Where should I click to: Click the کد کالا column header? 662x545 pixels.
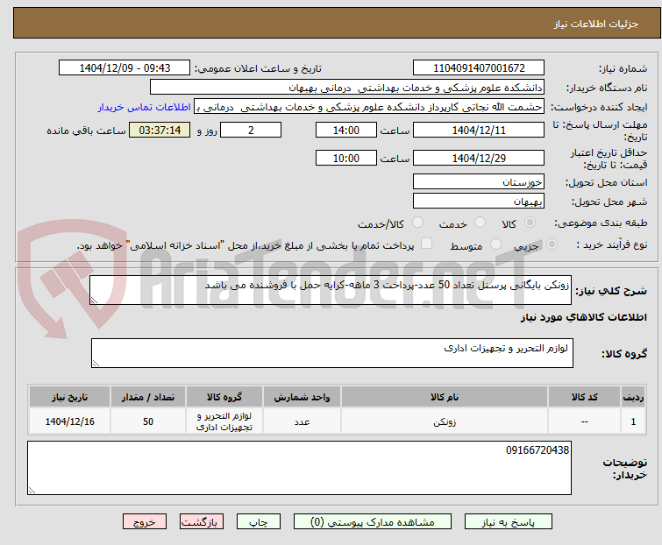coord(584,397)
